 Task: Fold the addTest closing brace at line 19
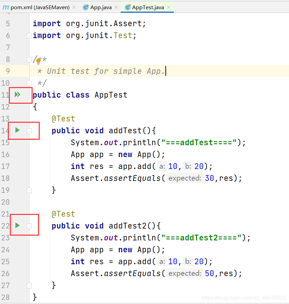[x=29, y=190]
